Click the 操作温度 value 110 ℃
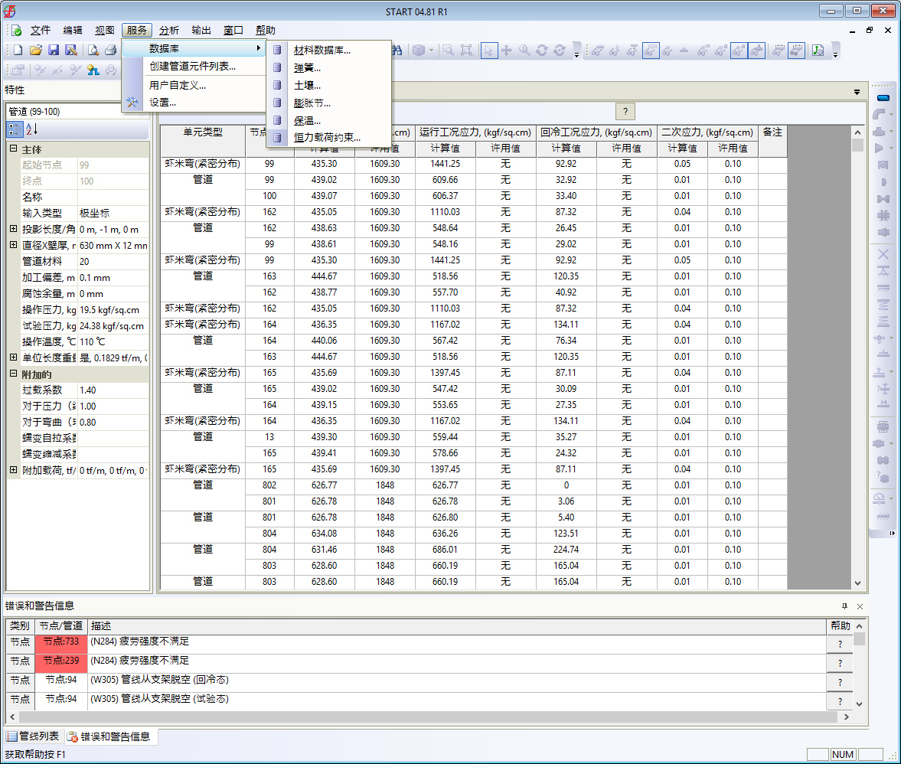Screen dimensions: 901x764 (x=113, y=341)
